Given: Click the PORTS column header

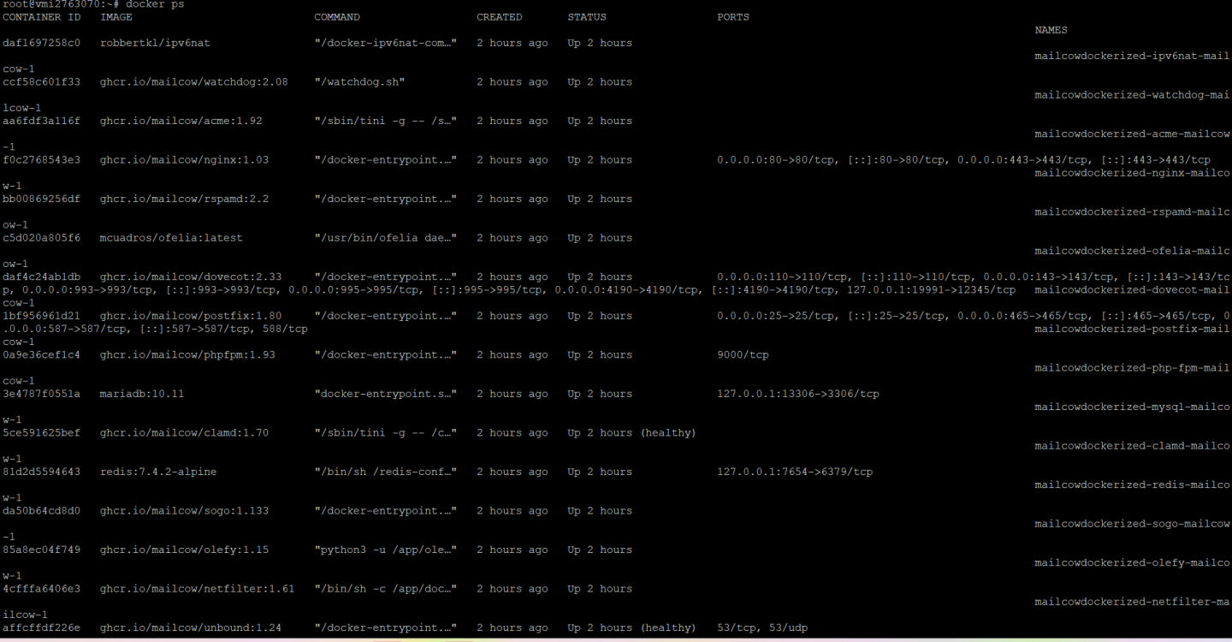Looking at the screenshot, I should (x=733, y=17).
